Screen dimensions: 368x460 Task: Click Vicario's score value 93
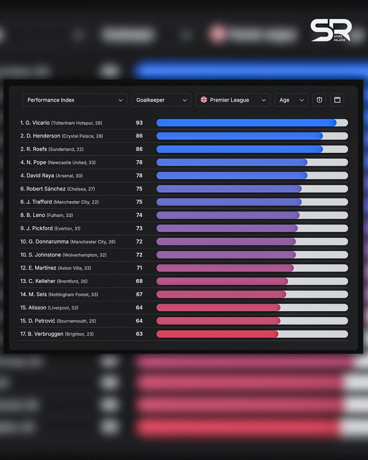(x=139, y=123)
